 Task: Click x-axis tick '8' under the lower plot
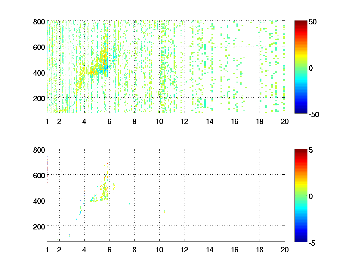[134, 250]
